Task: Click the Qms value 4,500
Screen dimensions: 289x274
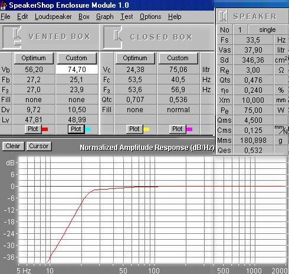Action: 253,120
